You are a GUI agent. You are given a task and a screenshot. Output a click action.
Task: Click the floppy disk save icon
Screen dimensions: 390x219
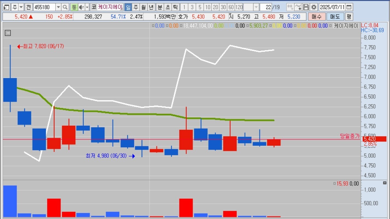(306, 7)
